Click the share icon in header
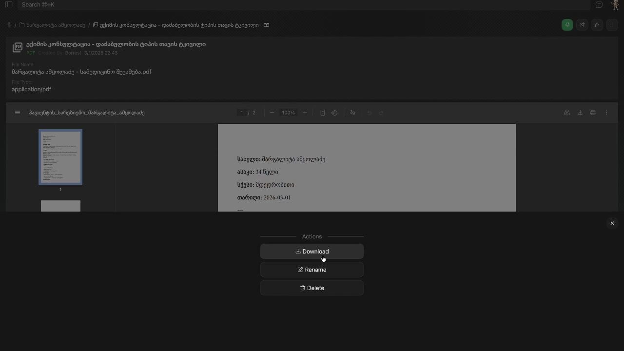 [597, 25]
